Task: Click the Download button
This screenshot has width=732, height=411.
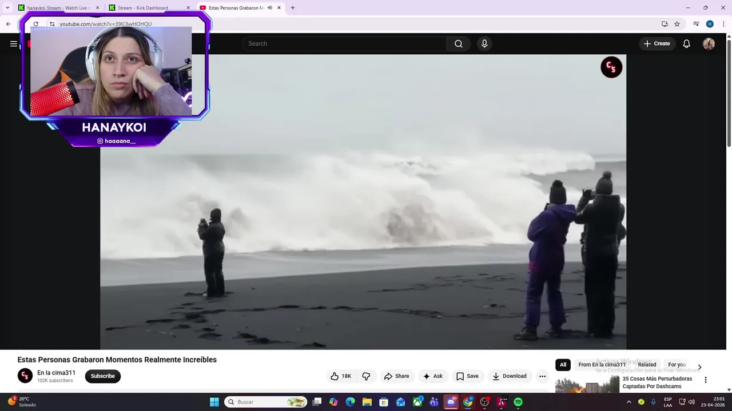Action: (x=510, y=376)
